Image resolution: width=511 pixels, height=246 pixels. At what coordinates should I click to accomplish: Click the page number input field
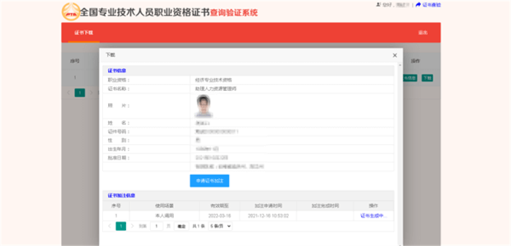156,226
